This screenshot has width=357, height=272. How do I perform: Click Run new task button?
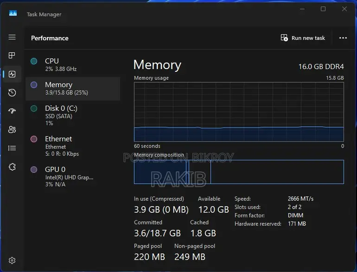tap(303, 38)
